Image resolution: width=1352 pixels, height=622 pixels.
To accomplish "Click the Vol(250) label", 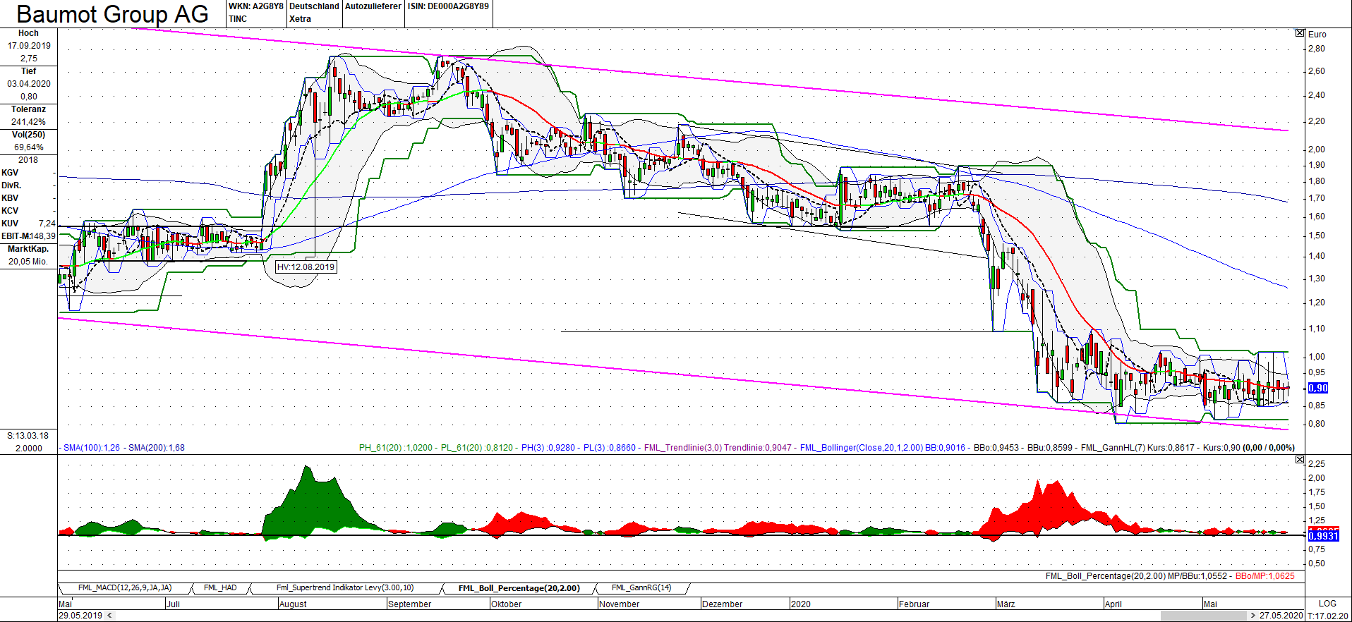I will 28,135.
